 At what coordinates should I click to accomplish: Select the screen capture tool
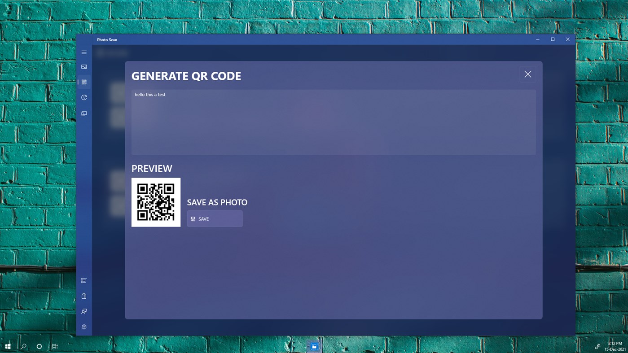click(x=84, y=113)
